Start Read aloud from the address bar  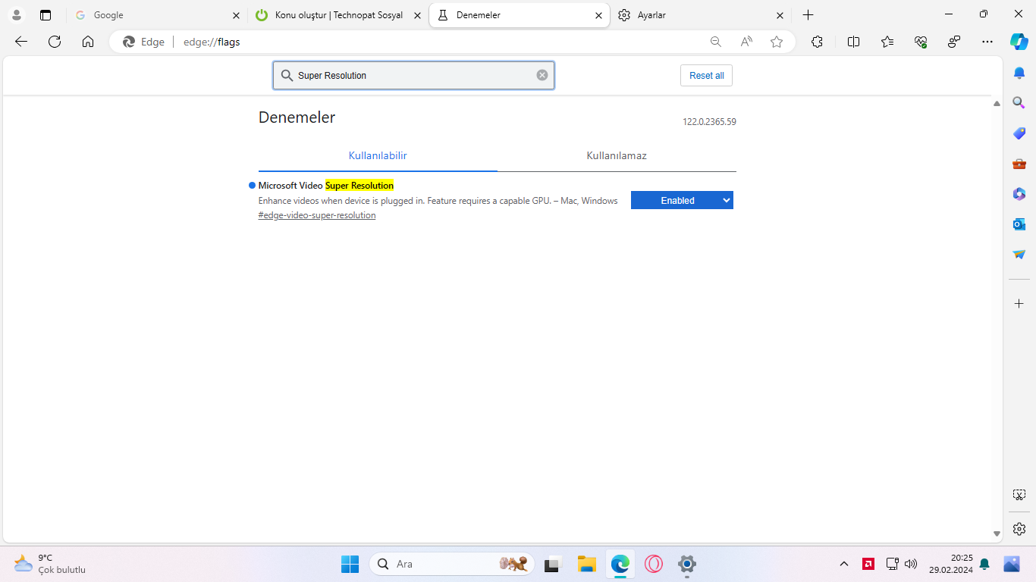click(x=746, y=42)
